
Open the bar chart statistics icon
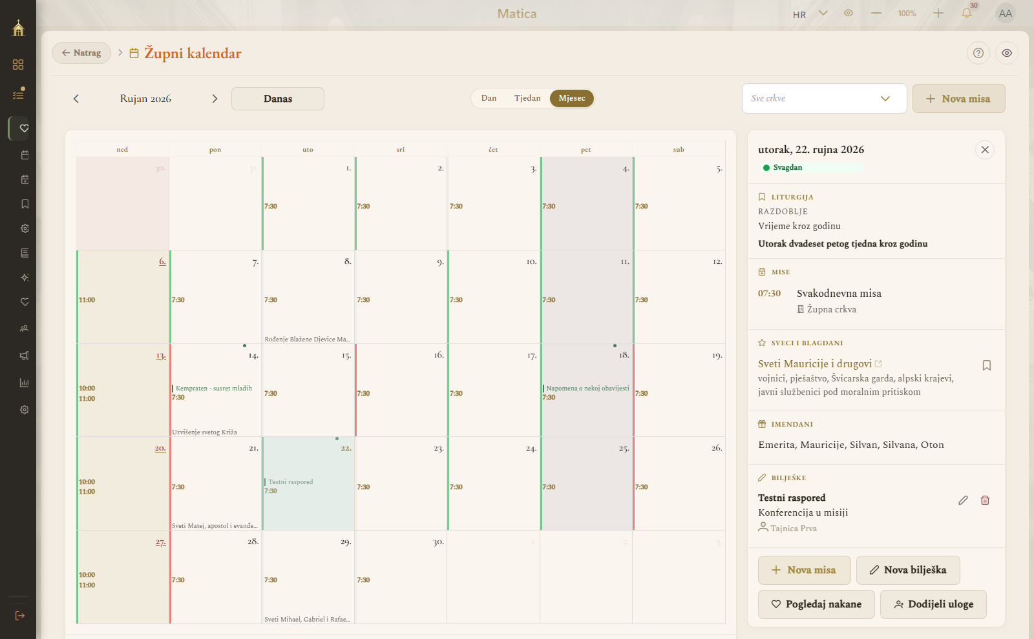click(25, 383)
